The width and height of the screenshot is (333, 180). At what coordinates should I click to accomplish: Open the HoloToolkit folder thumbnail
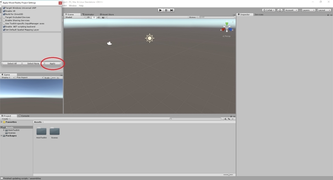click(41, 131)
